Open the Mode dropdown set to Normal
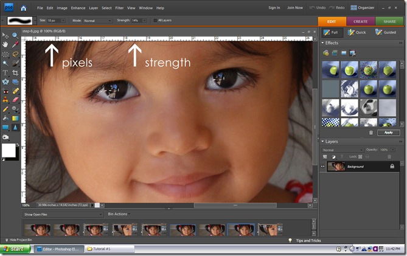This screenshot has height=256, width=407. click(97, 20)
